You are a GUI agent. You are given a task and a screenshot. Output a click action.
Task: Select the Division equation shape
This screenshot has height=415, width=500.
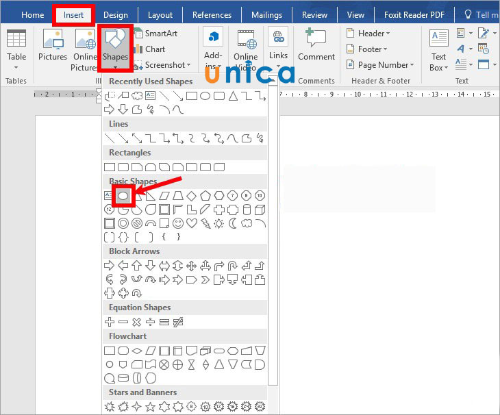coord(150,322)
